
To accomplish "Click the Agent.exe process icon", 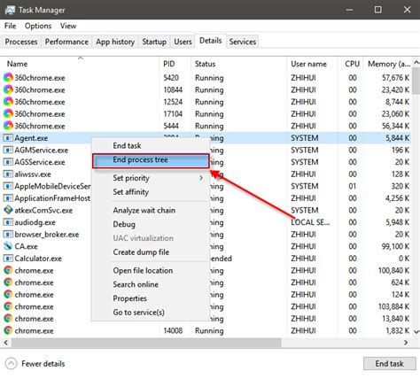I will coord(8,138).
